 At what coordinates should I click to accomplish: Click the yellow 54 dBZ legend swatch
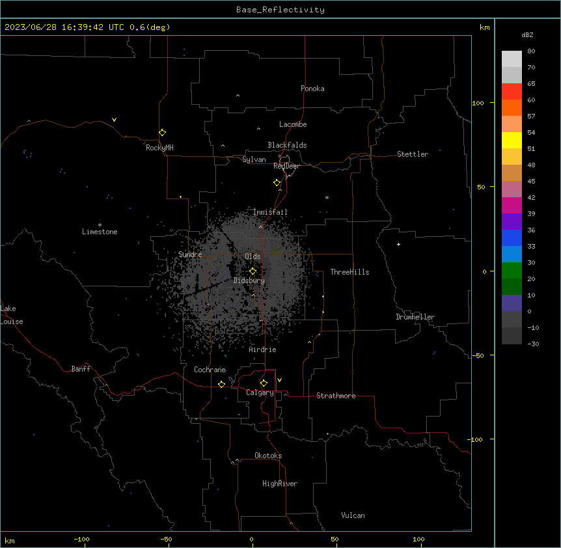pyautogui.click(x=512, y=140)
